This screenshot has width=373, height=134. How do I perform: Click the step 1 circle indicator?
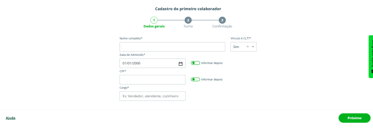(154, 20)
